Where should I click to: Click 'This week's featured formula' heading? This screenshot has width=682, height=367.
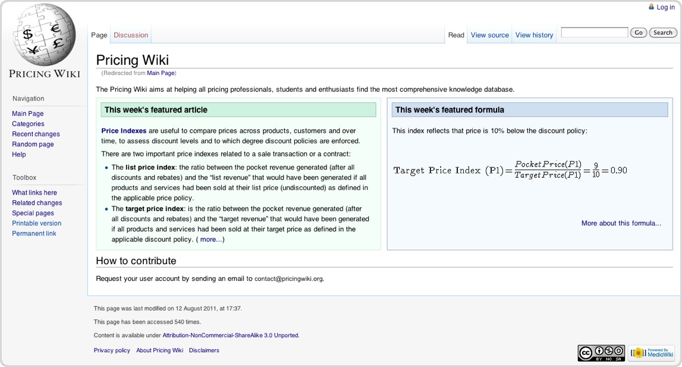tap(450, 109)
